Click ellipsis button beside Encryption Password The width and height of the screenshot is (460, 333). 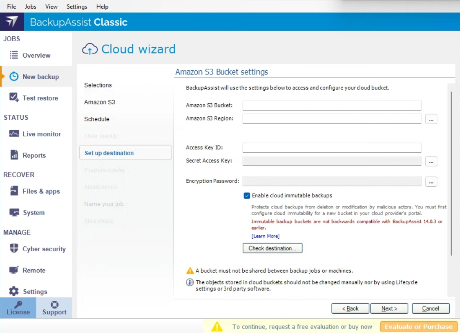431,181
